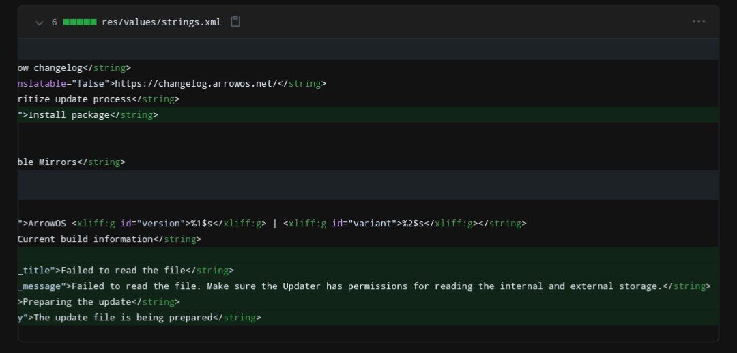Select the added 'Install package' line
Image resolution: width=737 pixels, height=353 pixels.
point(368,115)
